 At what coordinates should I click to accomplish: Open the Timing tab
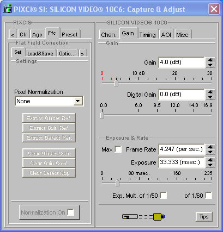(148, 34)
